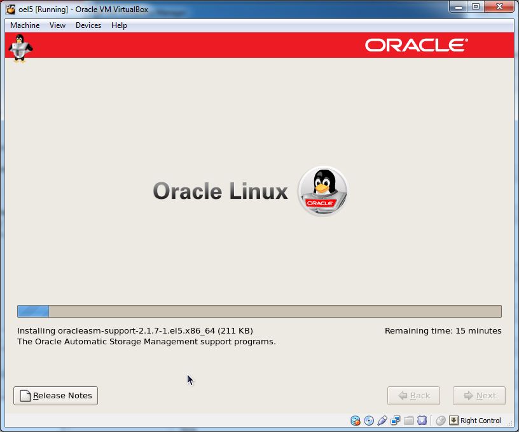This screenshot has width=519, height=432.
Task: Click the shared folders status icon
Action: 409,421
